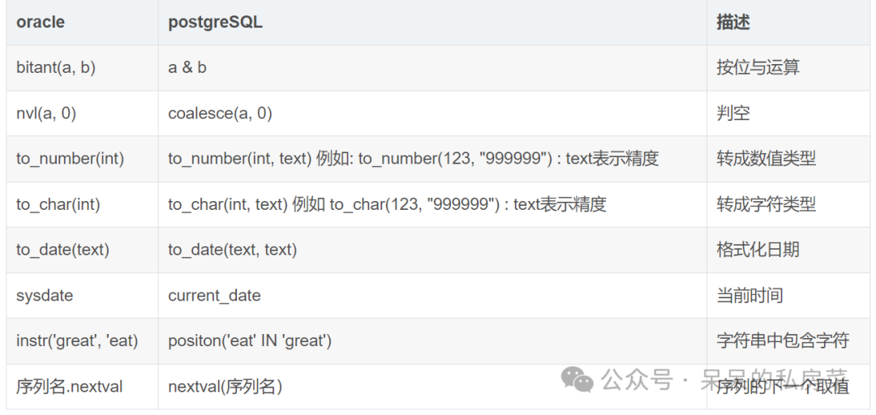Click the WeChat logo in the watermark
Screen dimensions: 876x415
click(578, 379)
